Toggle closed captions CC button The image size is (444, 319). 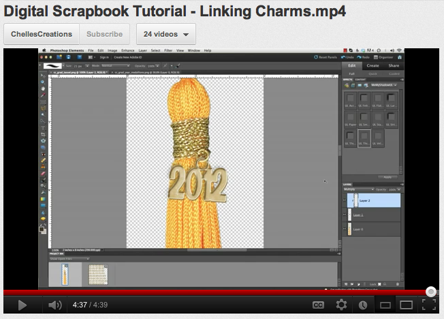318,305
